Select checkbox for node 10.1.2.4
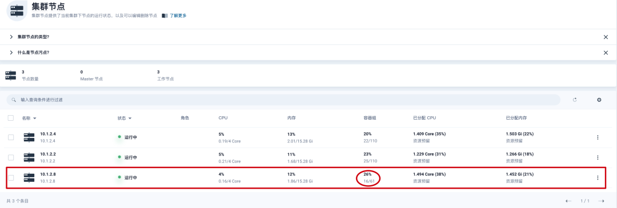The width and height of the screenshot is (617, 208). [x=11, y=137]
